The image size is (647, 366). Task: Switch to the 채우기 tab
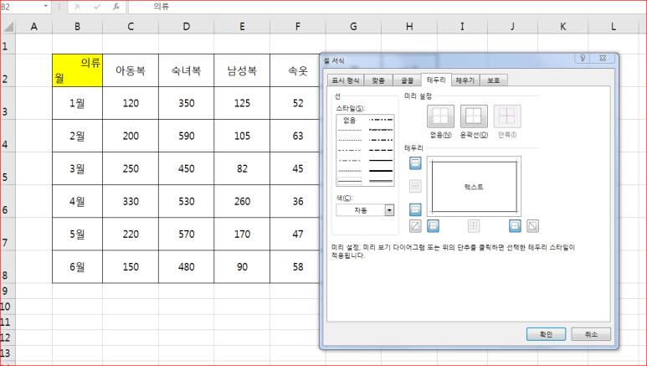tap(465, 80)
